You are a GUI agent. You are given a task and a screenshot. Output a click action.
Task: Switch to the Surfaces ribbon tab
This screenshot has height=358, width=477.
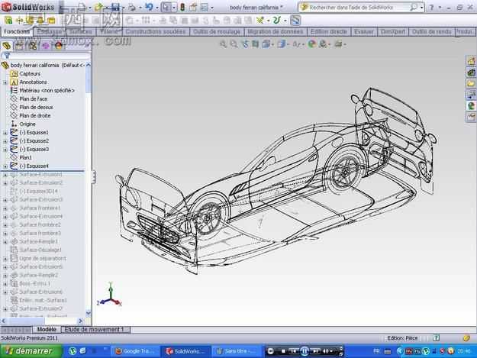point(81,31)
